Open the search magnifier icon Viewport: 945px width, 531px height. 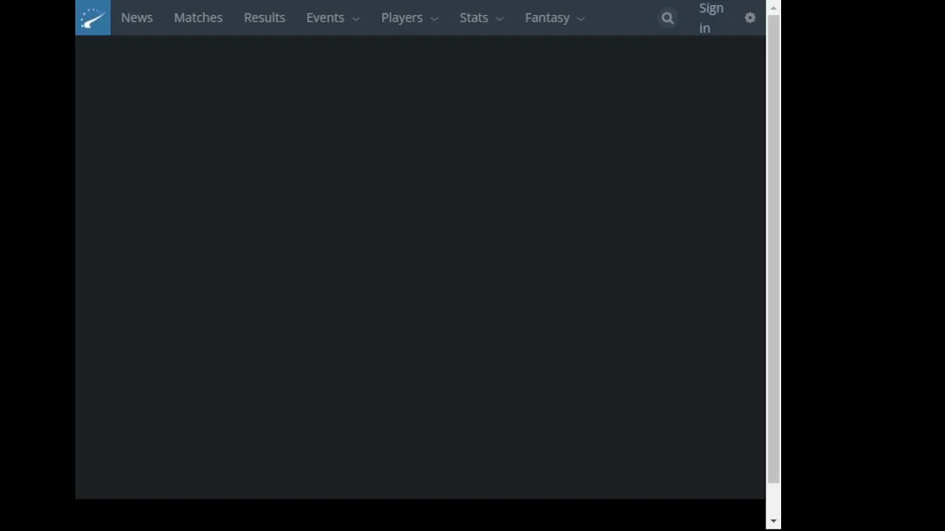click(x=667, y=18)
